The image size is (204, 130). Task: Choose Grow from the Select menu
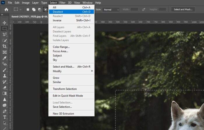point(71,78)
